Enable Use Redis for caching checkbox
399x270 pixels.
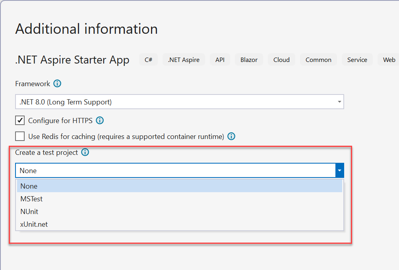[20, 136]
